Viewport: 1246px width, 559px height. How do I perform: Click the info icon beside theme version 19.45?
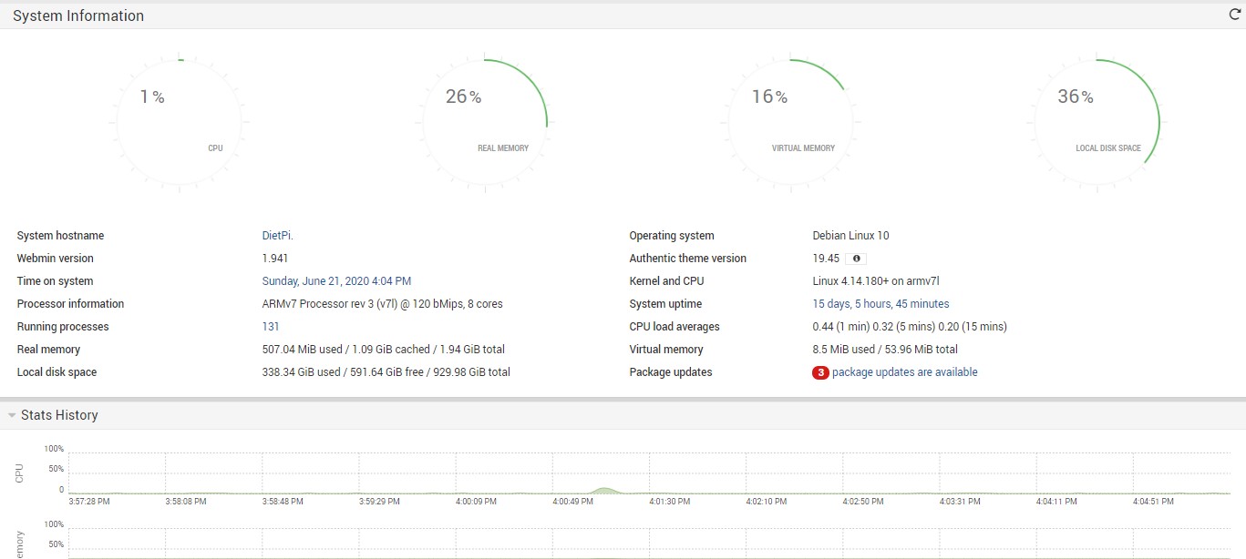pyautogui.click(x=855, y=259)
